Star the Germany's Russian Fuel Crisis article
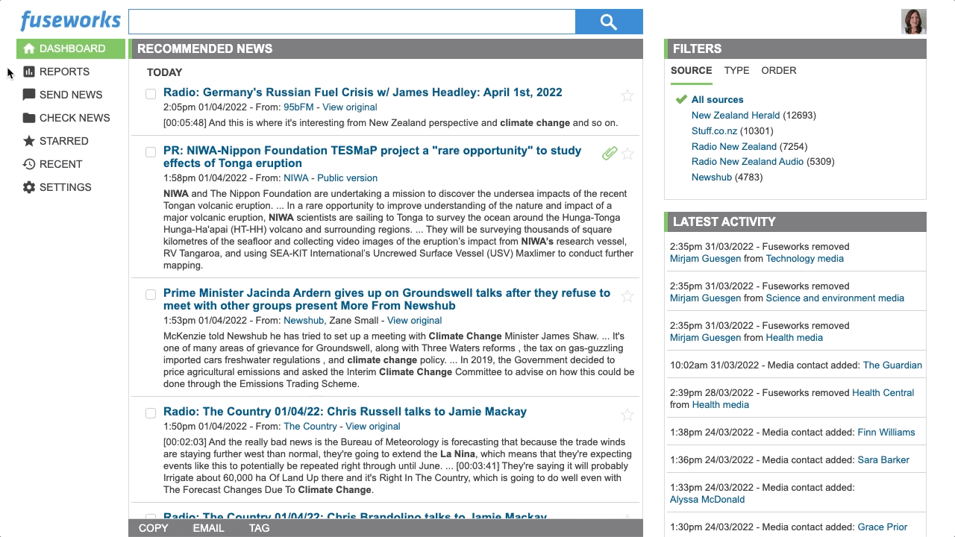This screenshot has width=955, height=537. 627,95
